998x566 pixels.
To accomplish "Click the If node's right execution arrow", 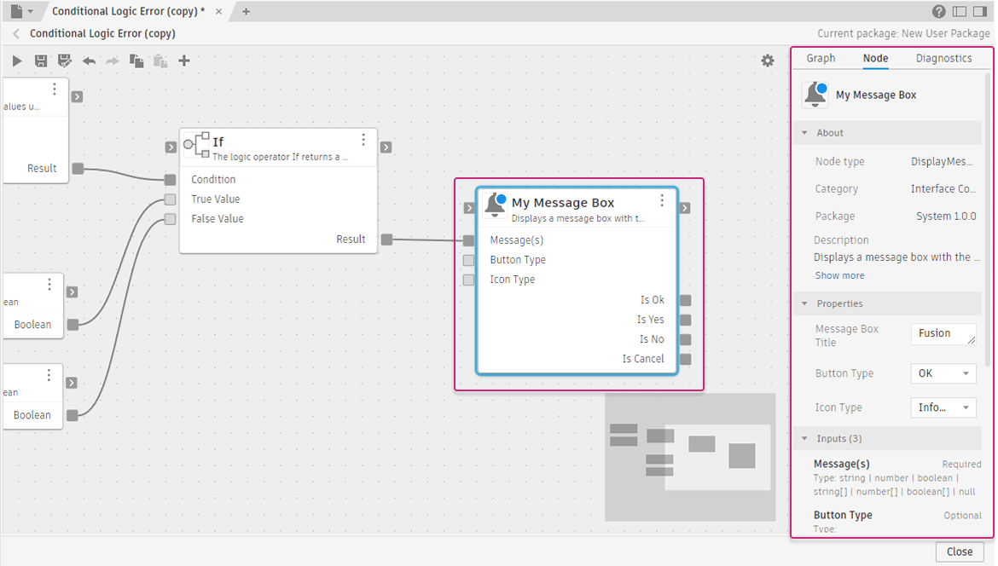I will (386, 147).
